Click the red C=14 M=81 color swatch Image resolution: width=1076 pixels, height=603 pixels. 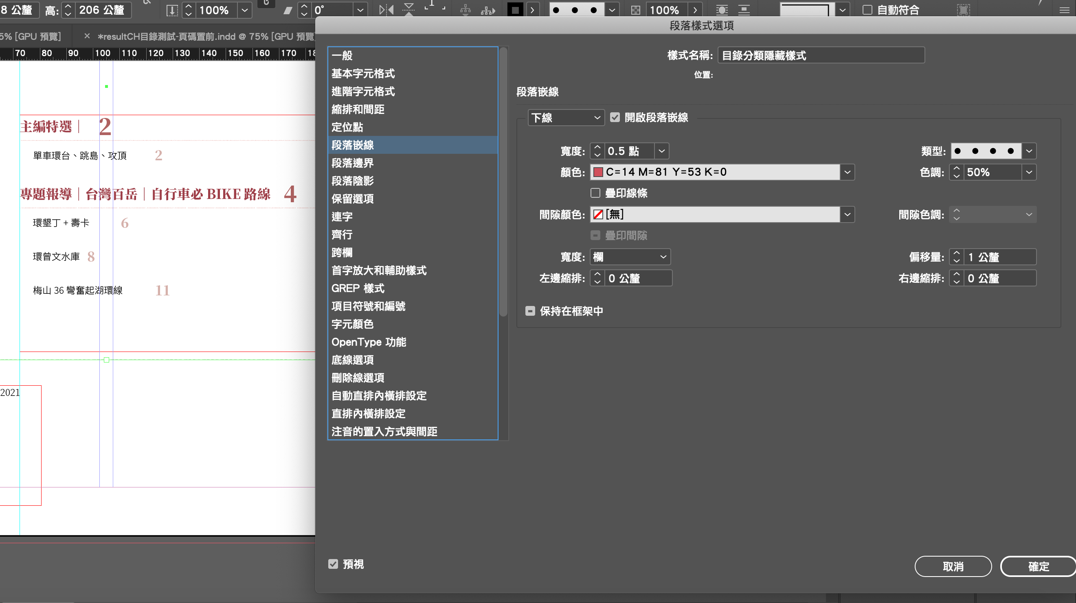pyautogui.click(x=598, y=172)
